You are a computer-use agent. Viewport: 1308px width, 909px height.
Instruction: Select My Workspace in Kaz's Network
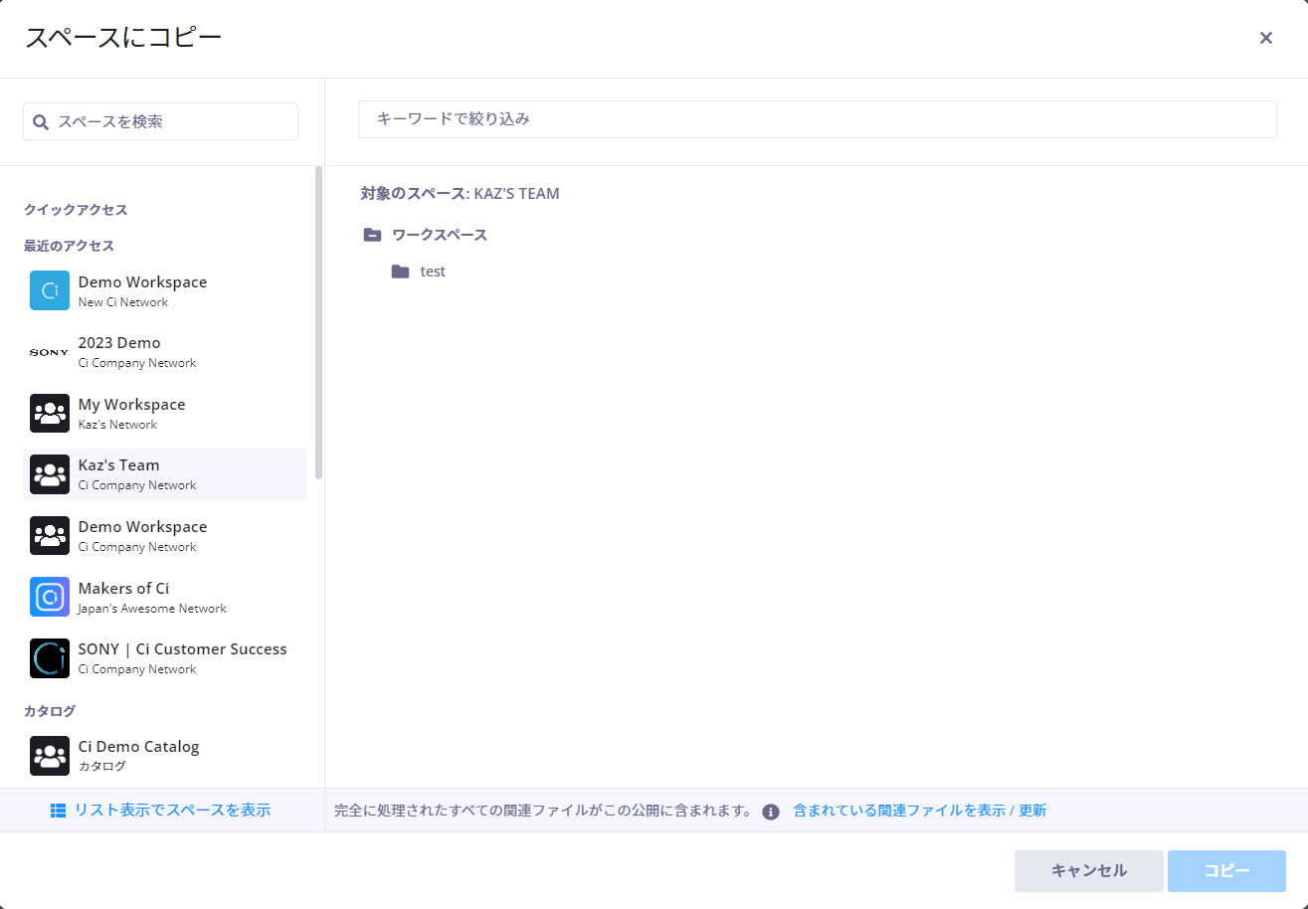[164, 413]
